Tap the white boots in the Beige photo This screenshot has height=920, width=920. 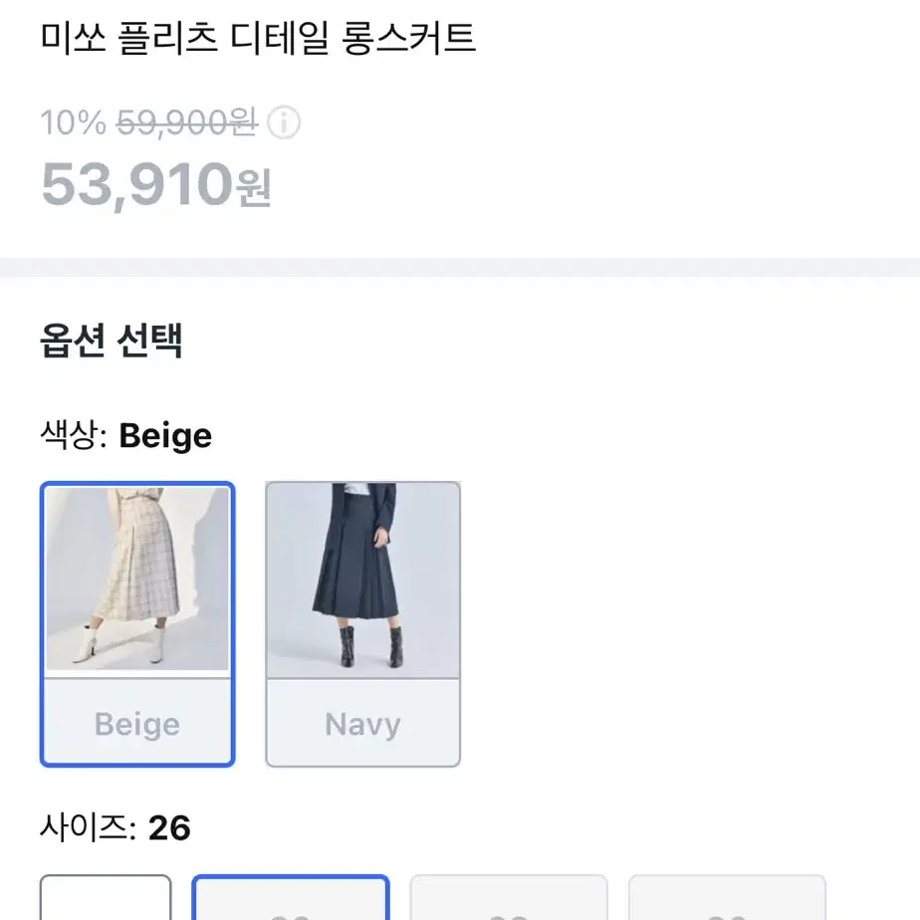pyautogui.click(x=122, y=643)
